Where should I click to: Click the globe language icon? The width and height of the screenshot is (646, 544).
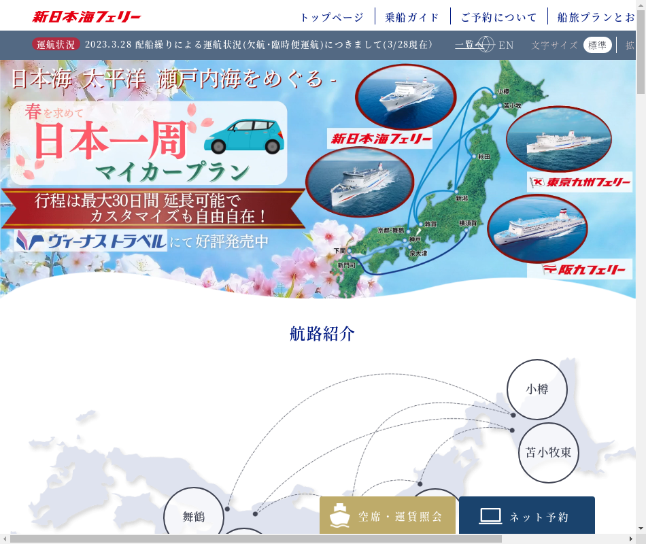coord(486,45)
